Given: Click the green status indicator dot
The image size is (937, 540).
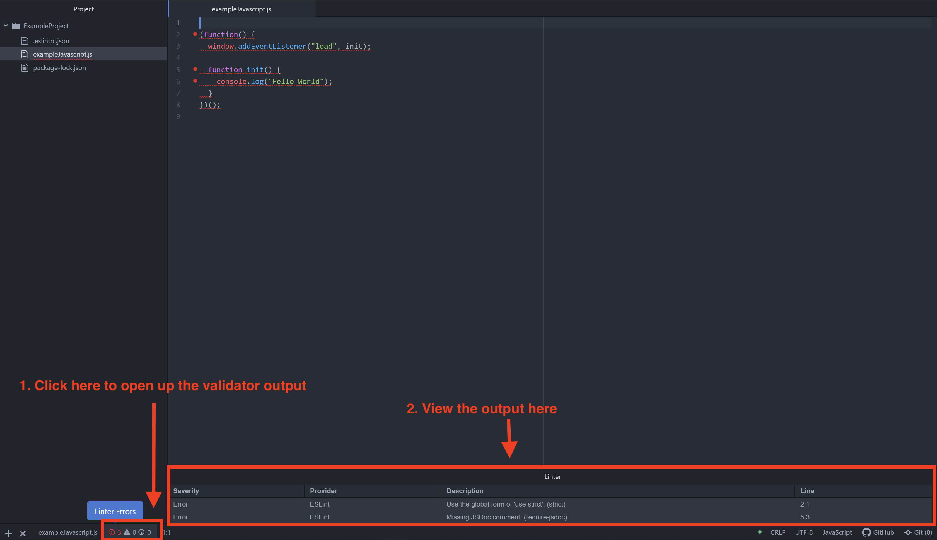Looking at the screenshot, I should pos(760,532).
